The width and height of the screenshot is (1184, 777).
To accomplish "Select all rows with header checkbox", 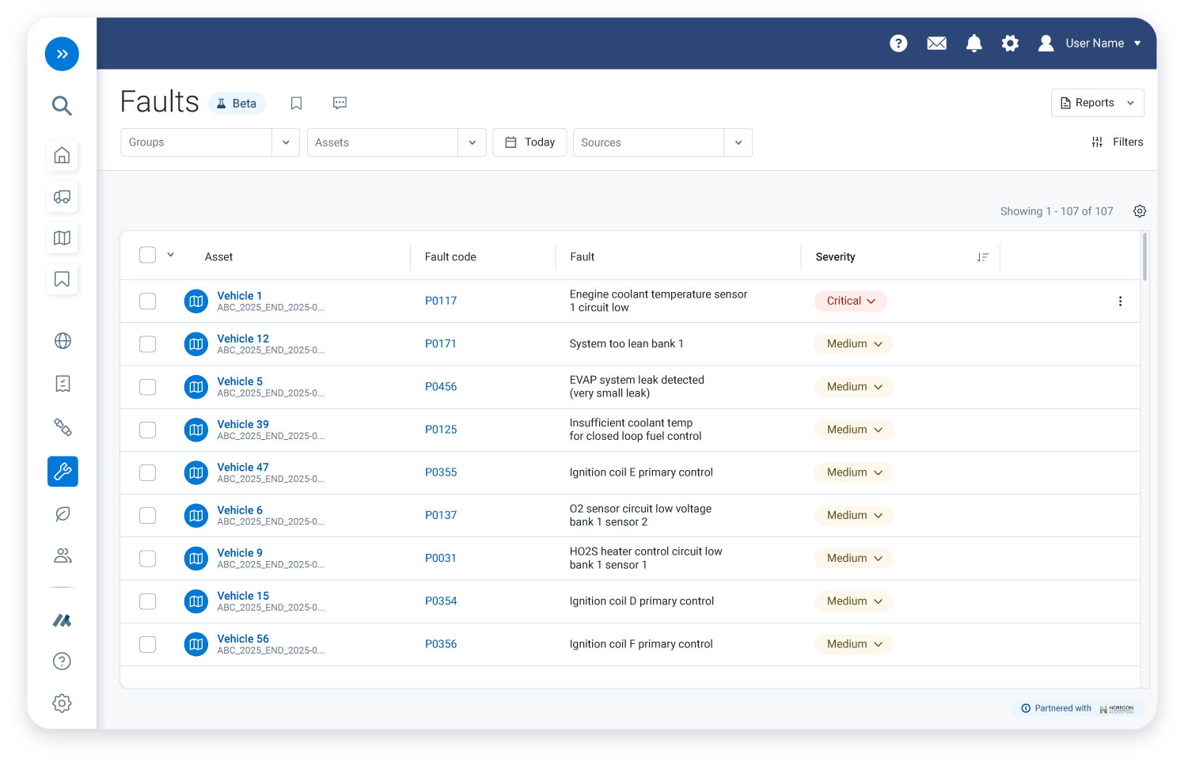I will (x=147, y=255).
